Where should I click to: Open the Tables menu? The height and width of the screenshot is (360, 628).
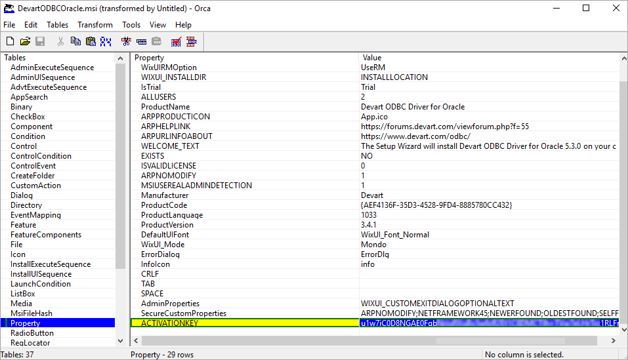tap(57, 25)
